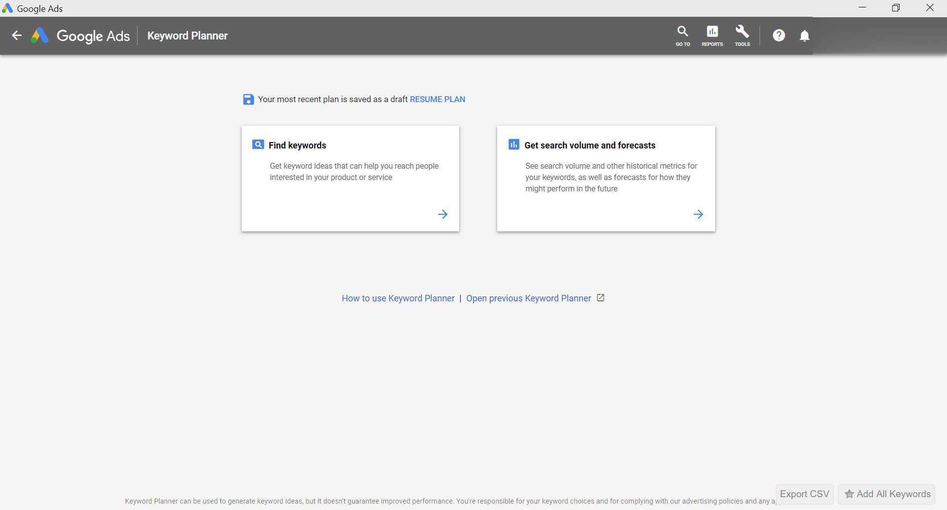Select Get search volume and forecasts title
This screenshot has height=510, width=947.
(x=590, y=146)
